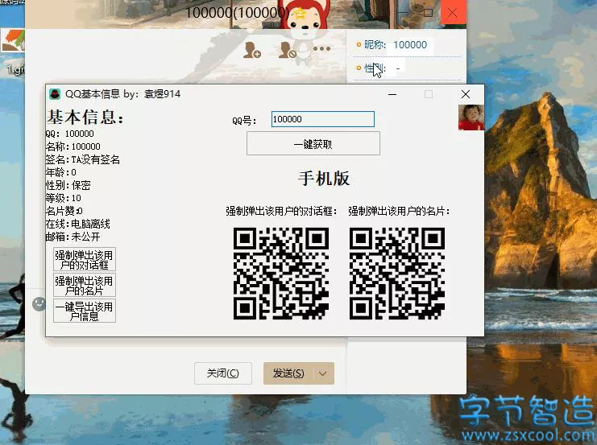Click the 名称:100000 text
This screenshot has width=597, height=445.
pos(73,146)
